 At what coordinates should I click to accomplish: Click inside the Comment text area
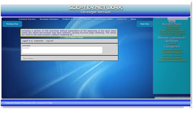tap(62, 50)
